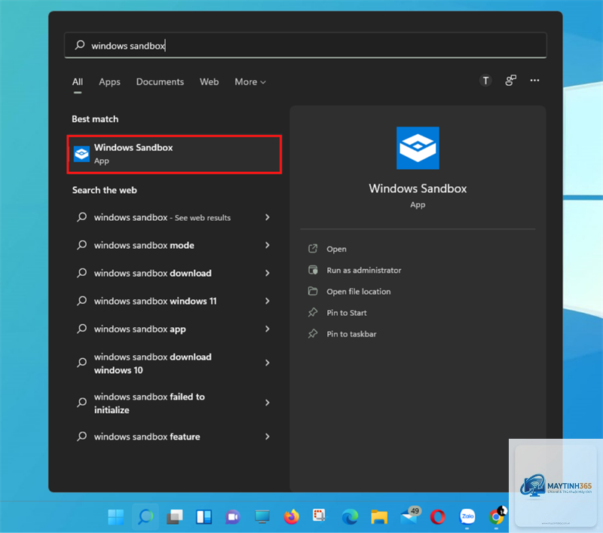Expand 'windows sandbox - See web results' chevron
The image size is (603, 533).
click(268, 217)
